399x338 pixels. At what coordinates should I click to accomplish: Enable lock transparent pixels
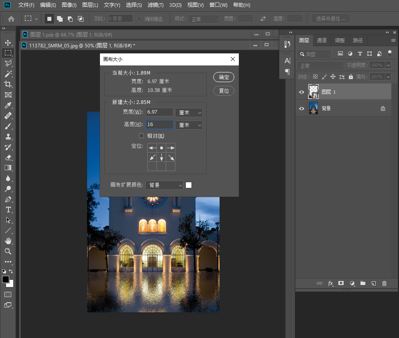coord(315,77)
